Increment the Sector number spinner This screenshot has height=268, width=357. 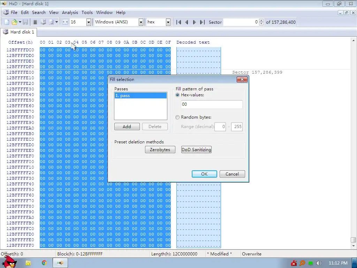pyautogui.click(x=261, y=21)
